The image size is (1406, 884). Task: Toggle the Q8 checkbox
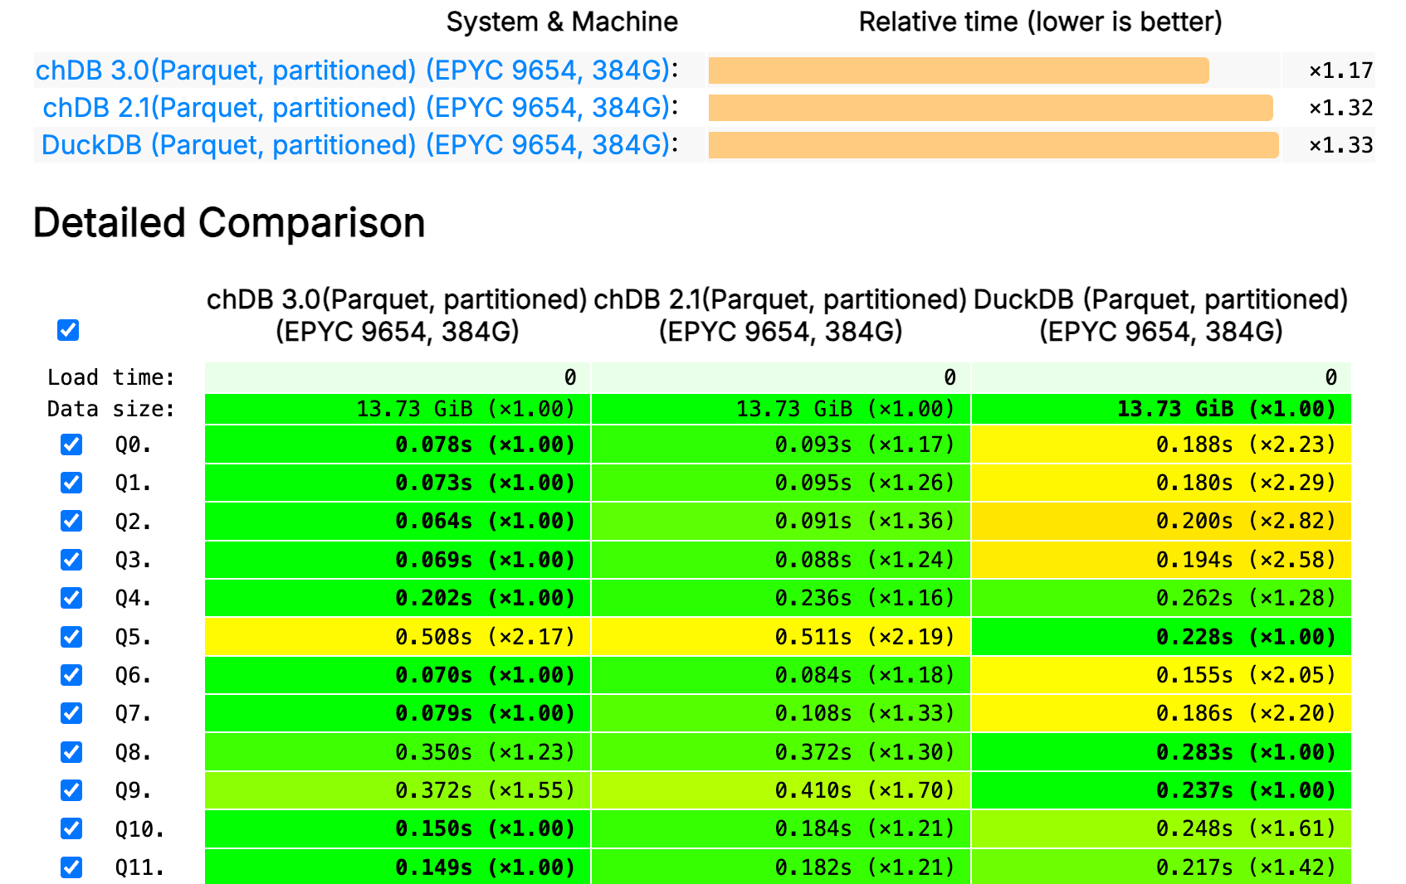pos(71,752)
